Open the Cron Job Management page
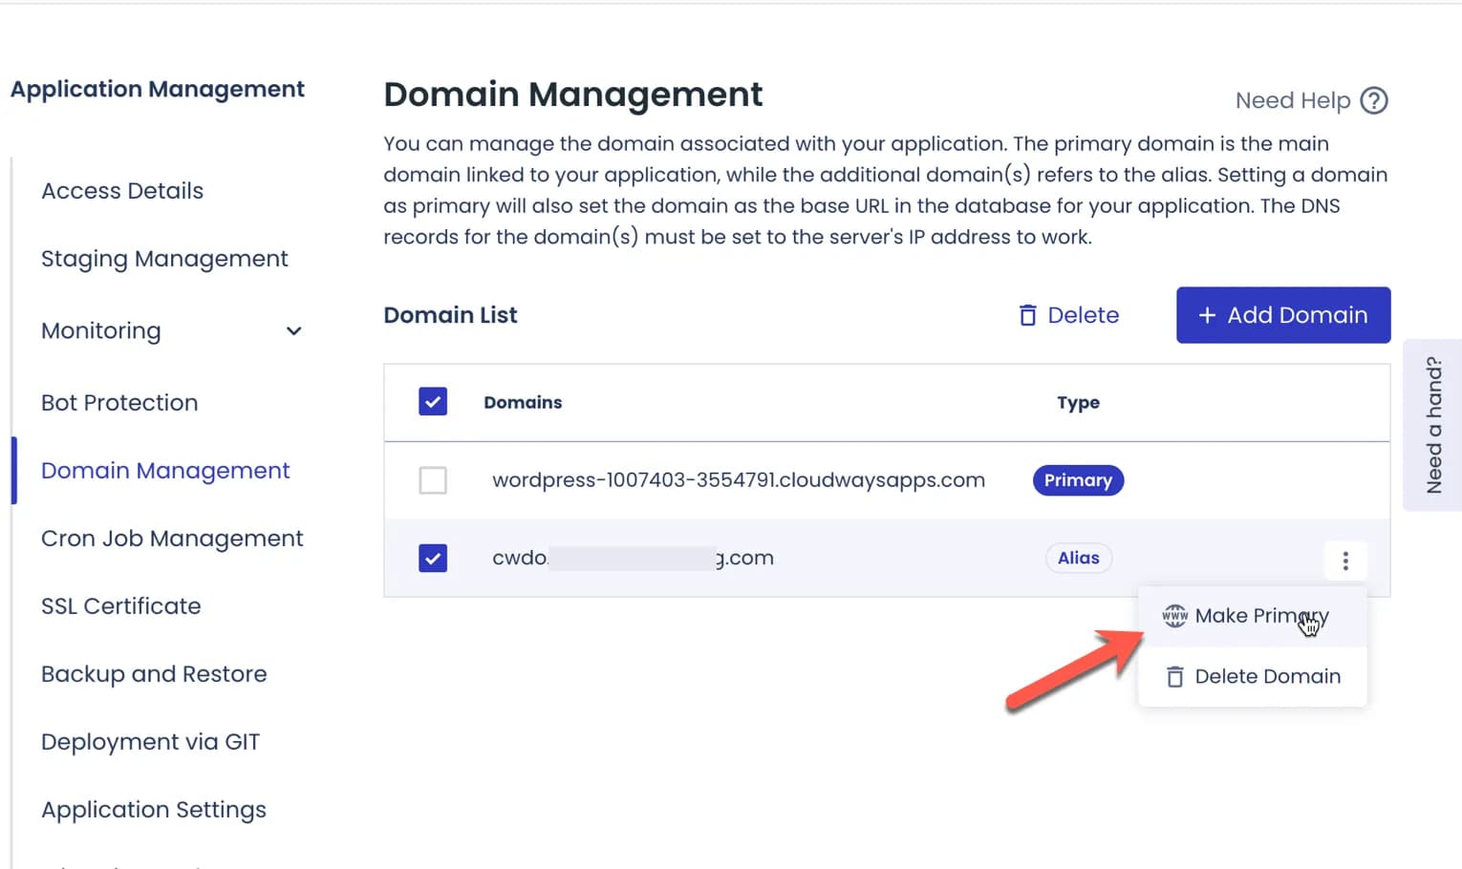1462x869 pixels. pyautogui.click(x=172, y=538)
